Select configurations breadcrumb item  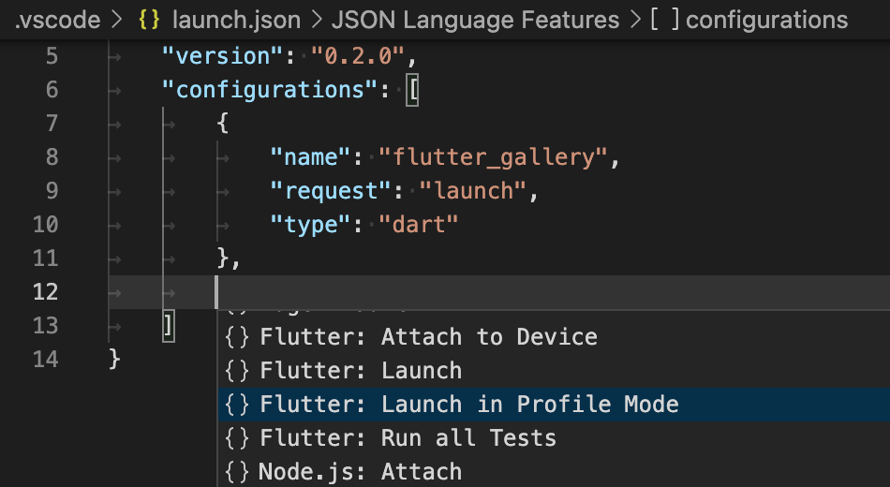point(766,20)
